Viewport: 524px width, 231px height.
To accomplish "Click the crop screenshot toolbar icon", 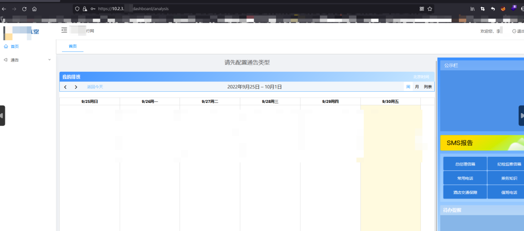I will (x=483, y=9).
